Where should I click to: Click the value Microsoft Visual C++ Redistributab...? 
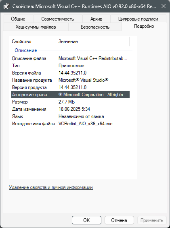coord(93,58)
